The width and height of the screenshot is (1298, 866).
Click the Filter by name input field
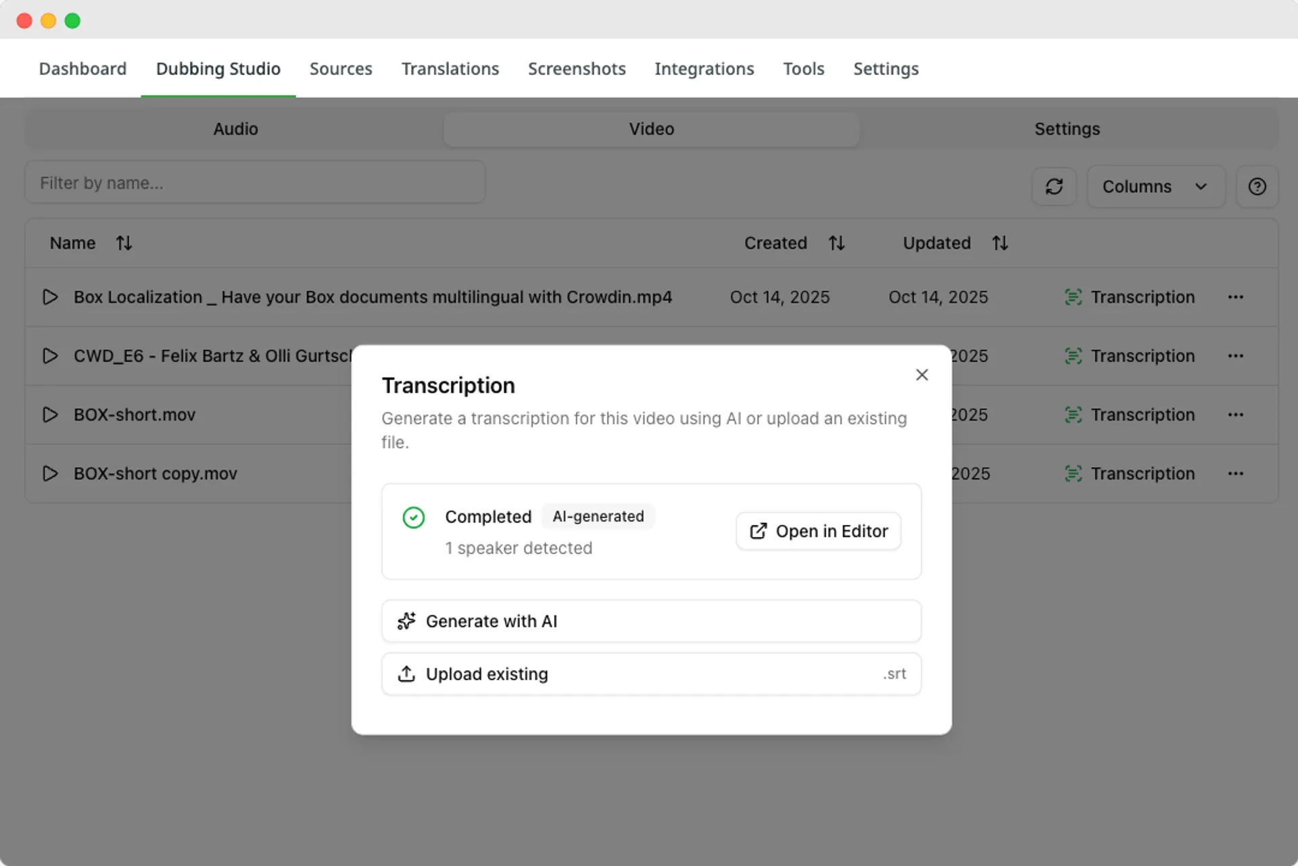(x=255, y=183)
